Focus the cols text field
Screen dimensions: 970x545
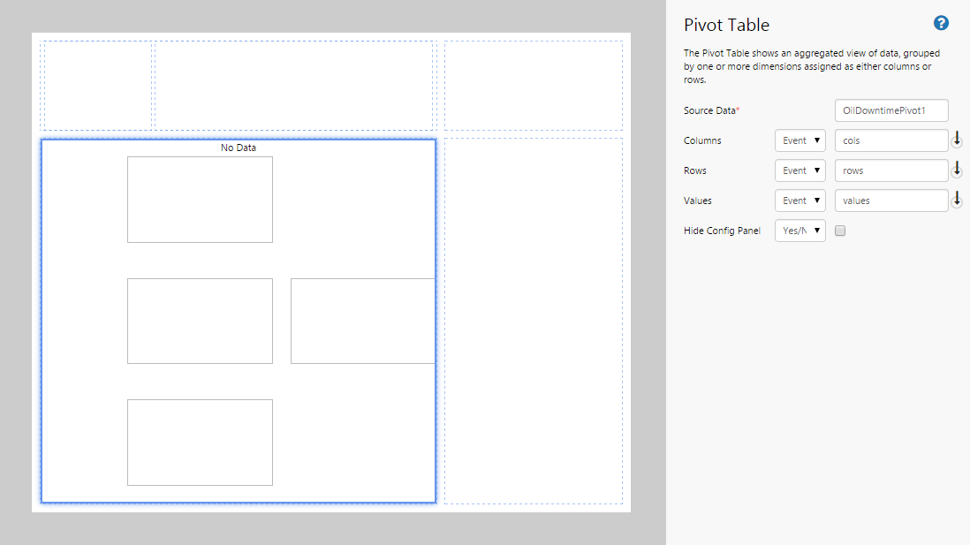890,140
